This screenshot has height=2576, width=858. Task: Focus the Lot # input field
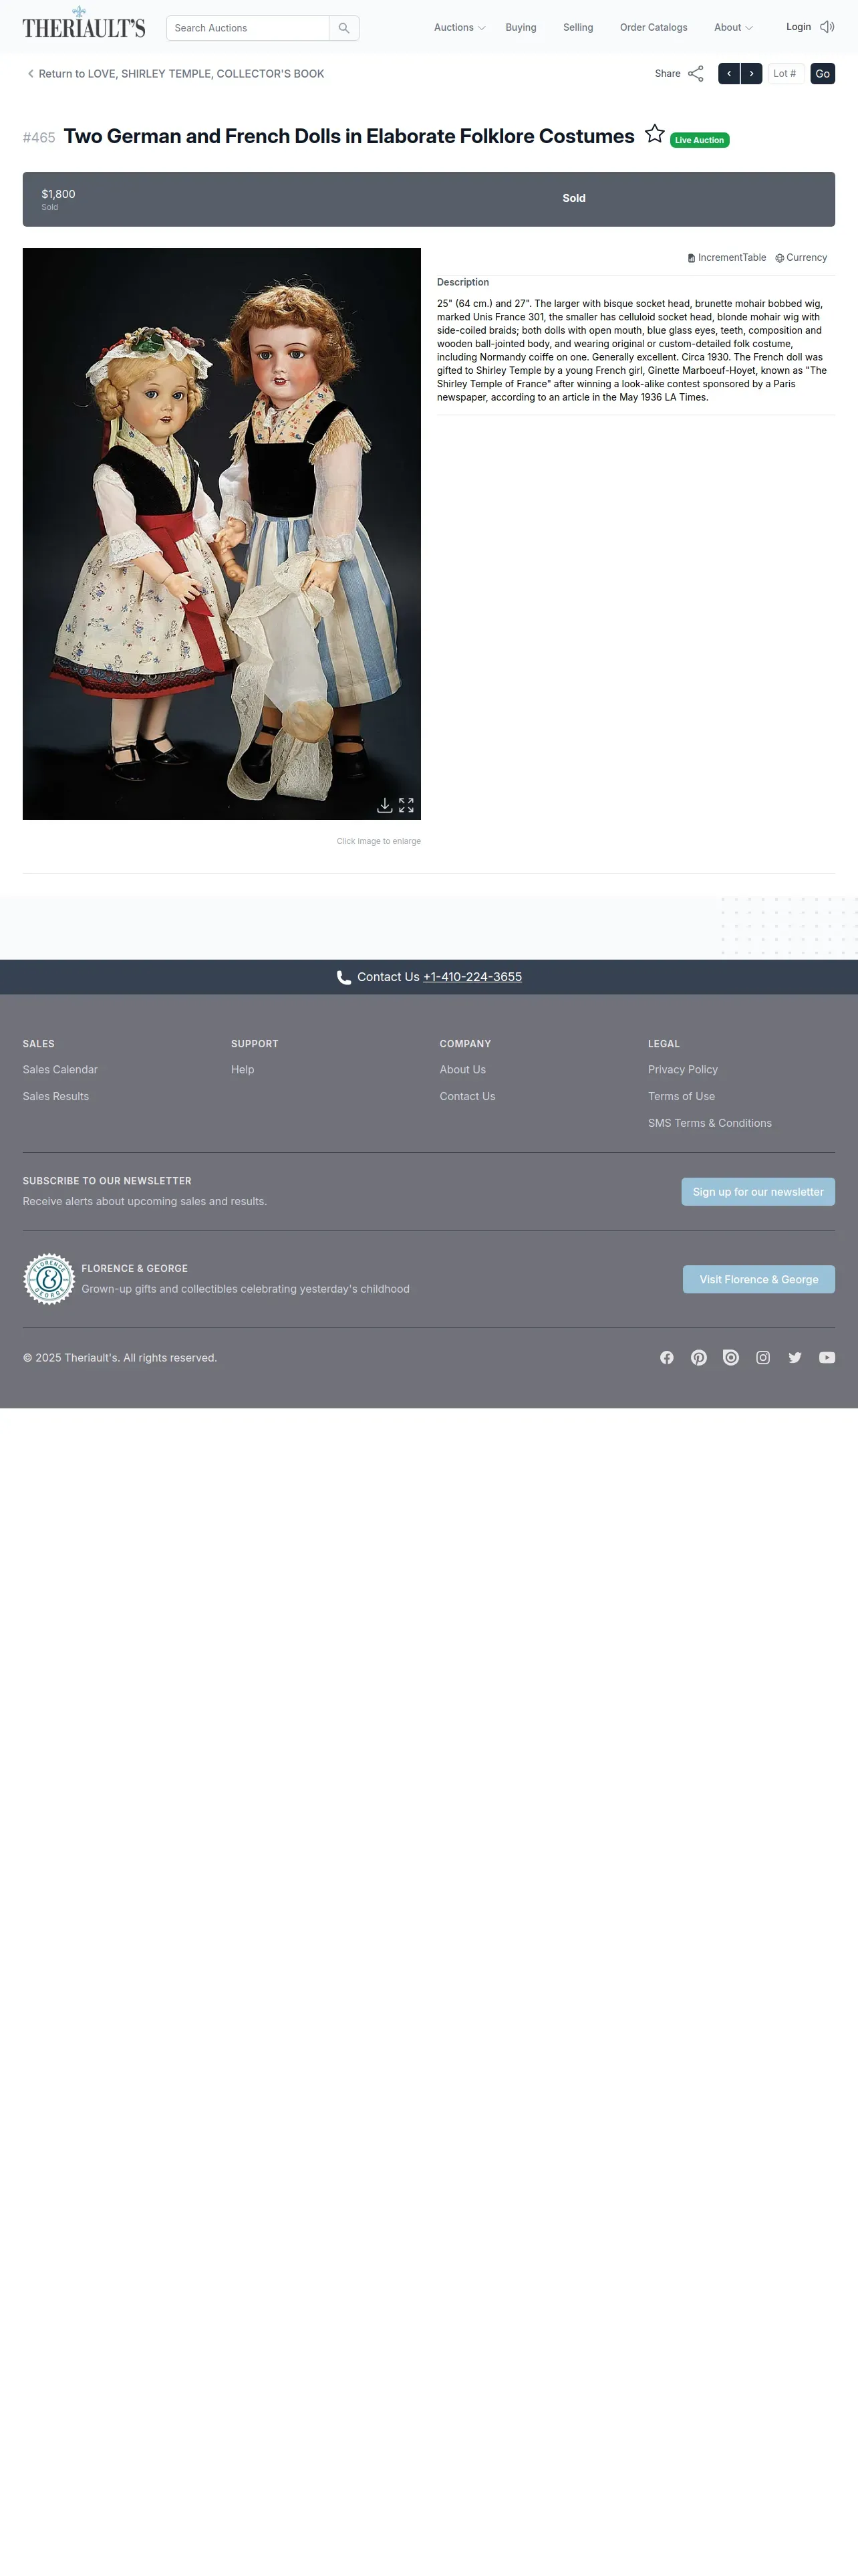click(786, 74)
